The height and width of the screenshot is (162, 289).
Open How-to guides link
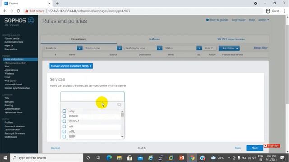[217, 20]
